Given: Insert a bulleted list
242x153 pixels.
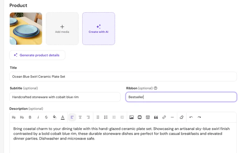Looking at the screenshot, I should [x=98, y=117].
